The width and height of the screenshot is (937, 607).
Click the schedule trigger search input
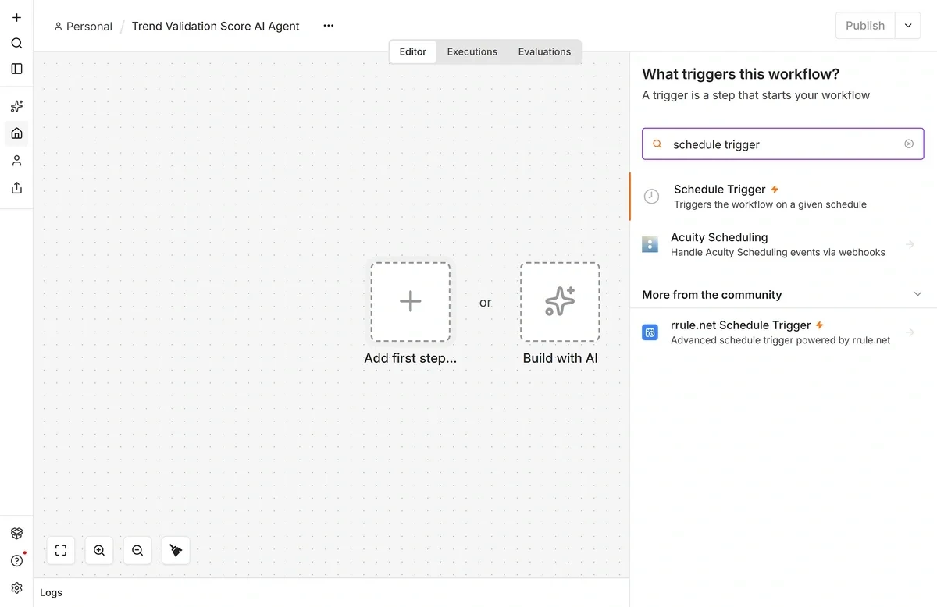pos(783,144)
